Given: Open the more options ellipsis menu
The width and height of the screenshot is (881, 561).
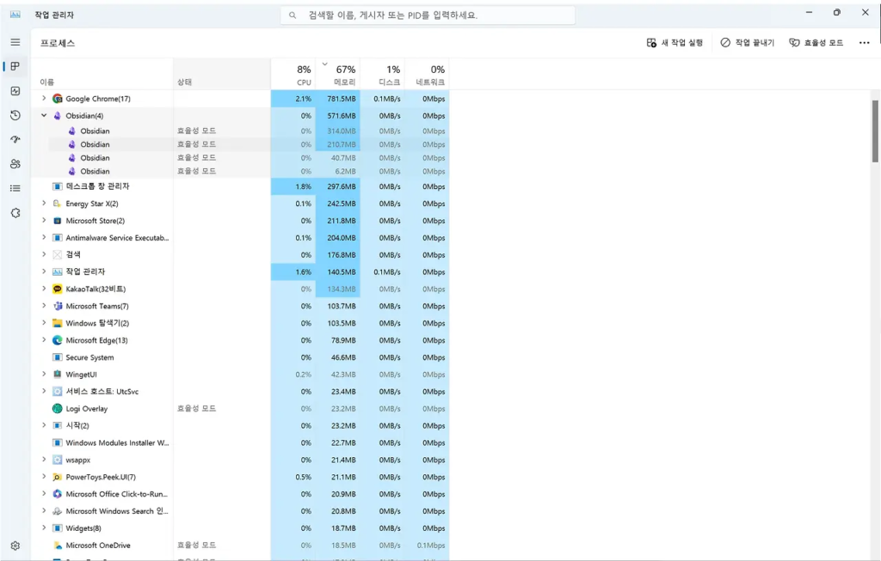Looking at the screenshot, I should [x=864, y=43].
